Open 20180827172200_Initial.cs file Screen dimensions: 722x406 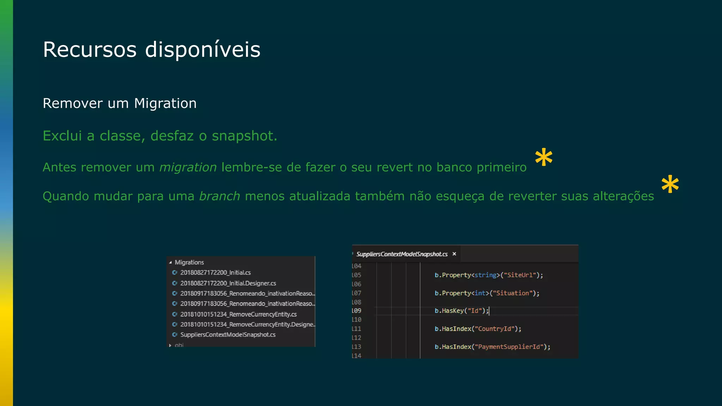click(215, 272)
